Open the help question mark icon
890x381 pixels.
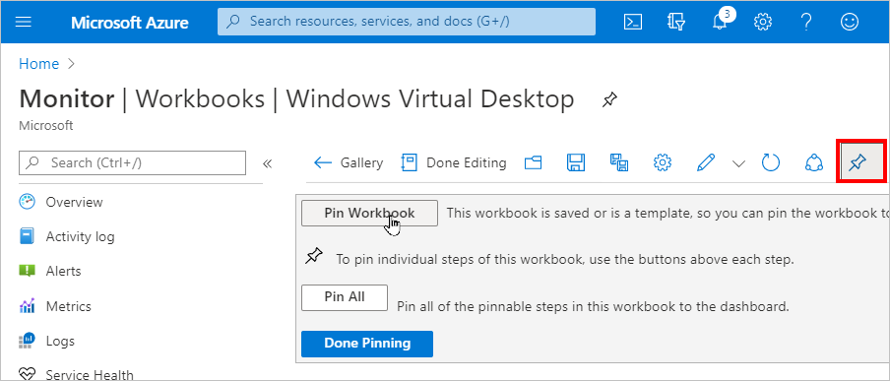pyautogui.click(x=806, y=22)
